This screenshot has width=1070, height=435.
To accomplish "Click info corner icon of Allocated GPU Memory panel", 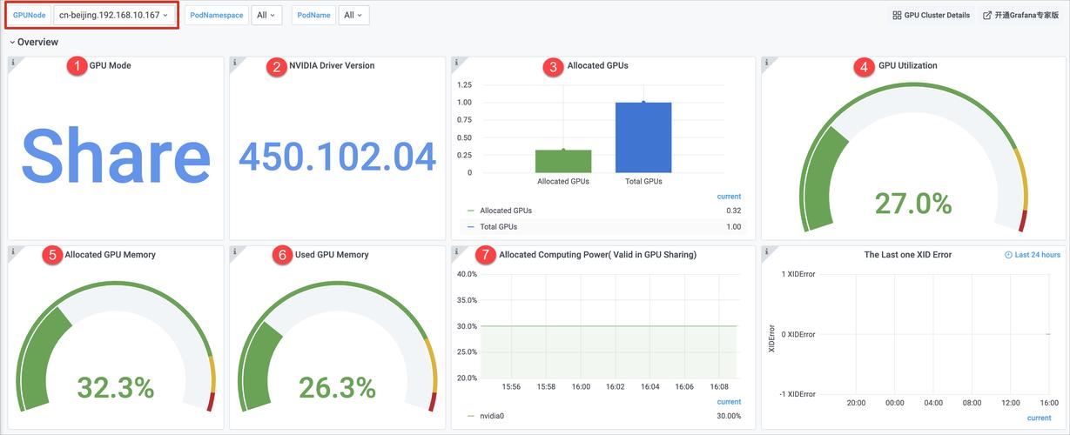I will coord(12,251).
